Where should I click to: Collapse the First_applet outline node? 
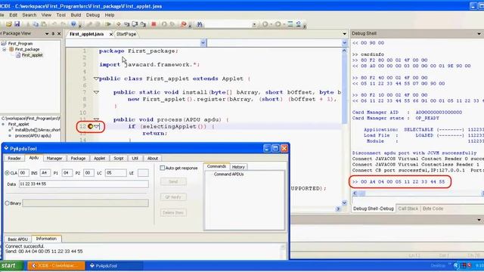[x=3, y=124]
